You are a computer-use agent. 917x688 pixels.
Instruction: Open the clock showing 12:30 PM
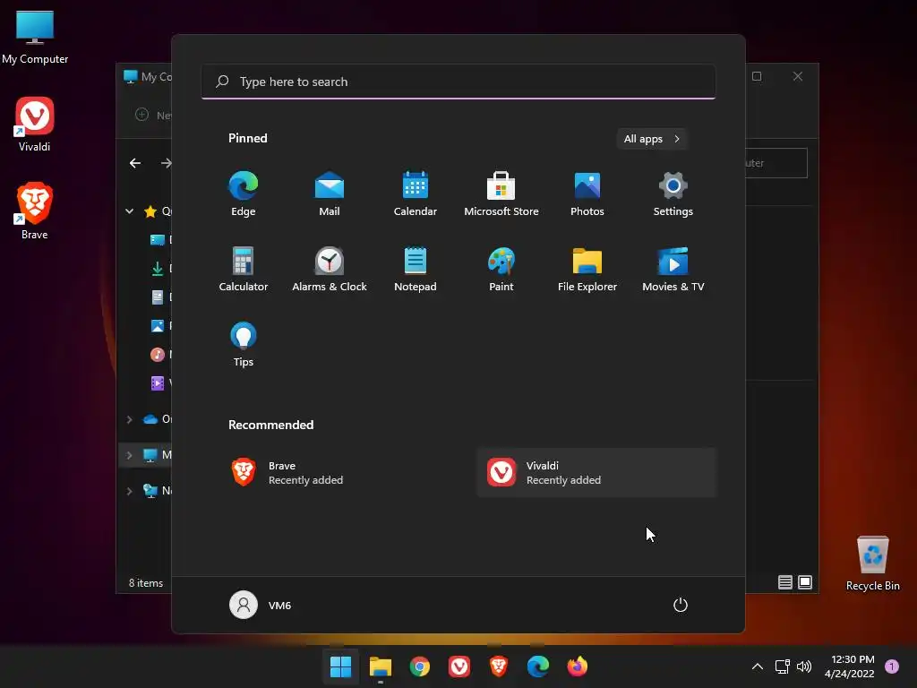[x=850, y=666]
